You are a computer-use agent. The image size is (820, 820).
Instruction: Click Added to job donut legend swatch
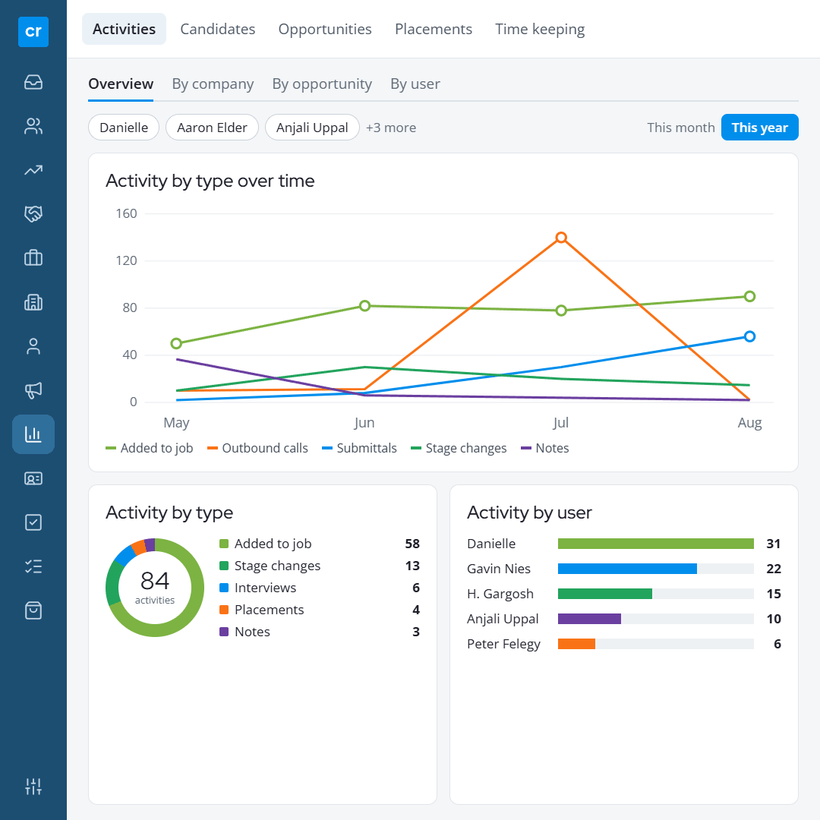pos(224,544)
